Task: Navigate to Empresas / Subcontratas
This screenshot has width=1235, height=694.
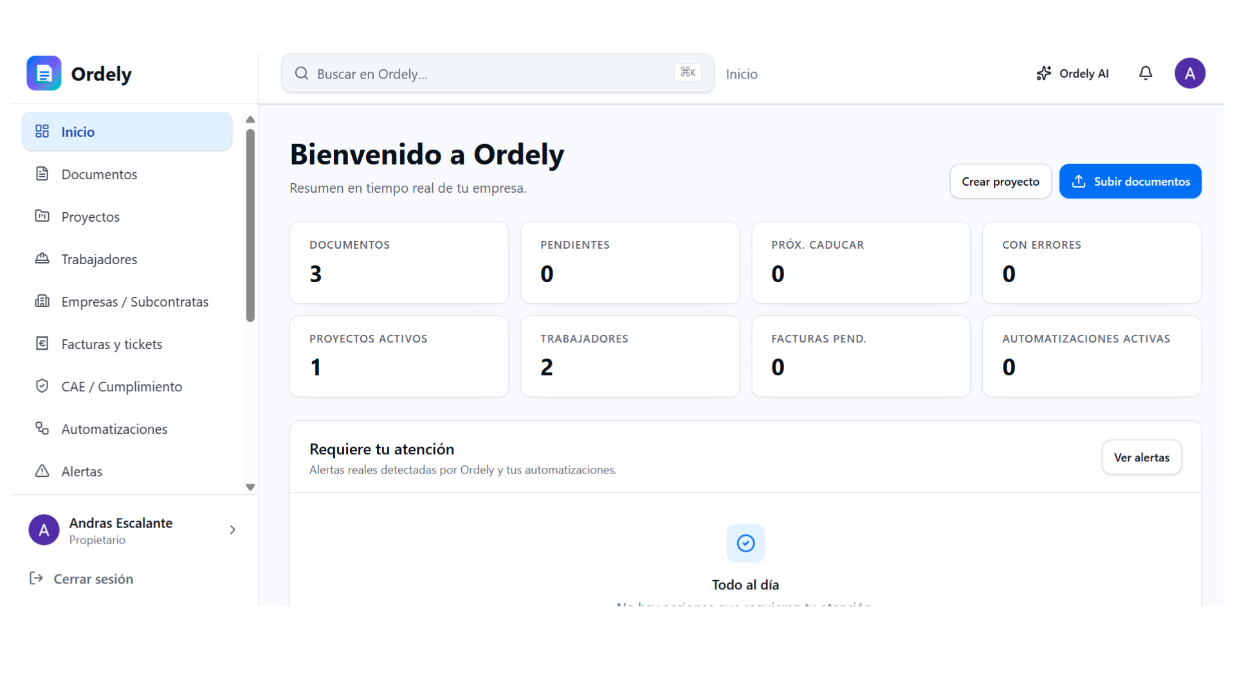Action: [x=127, y=301]
